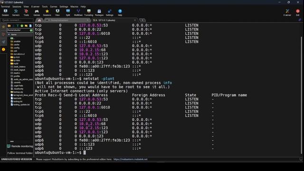Open the Tools sidebar tab

(x=3, y=34)
